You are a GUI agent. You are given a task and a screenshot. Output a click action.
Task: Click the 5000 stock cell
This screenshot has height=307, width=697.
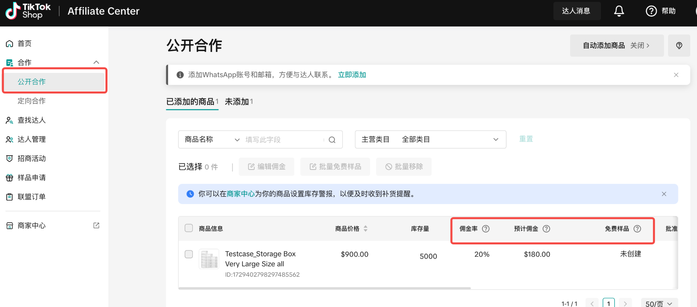428,256
